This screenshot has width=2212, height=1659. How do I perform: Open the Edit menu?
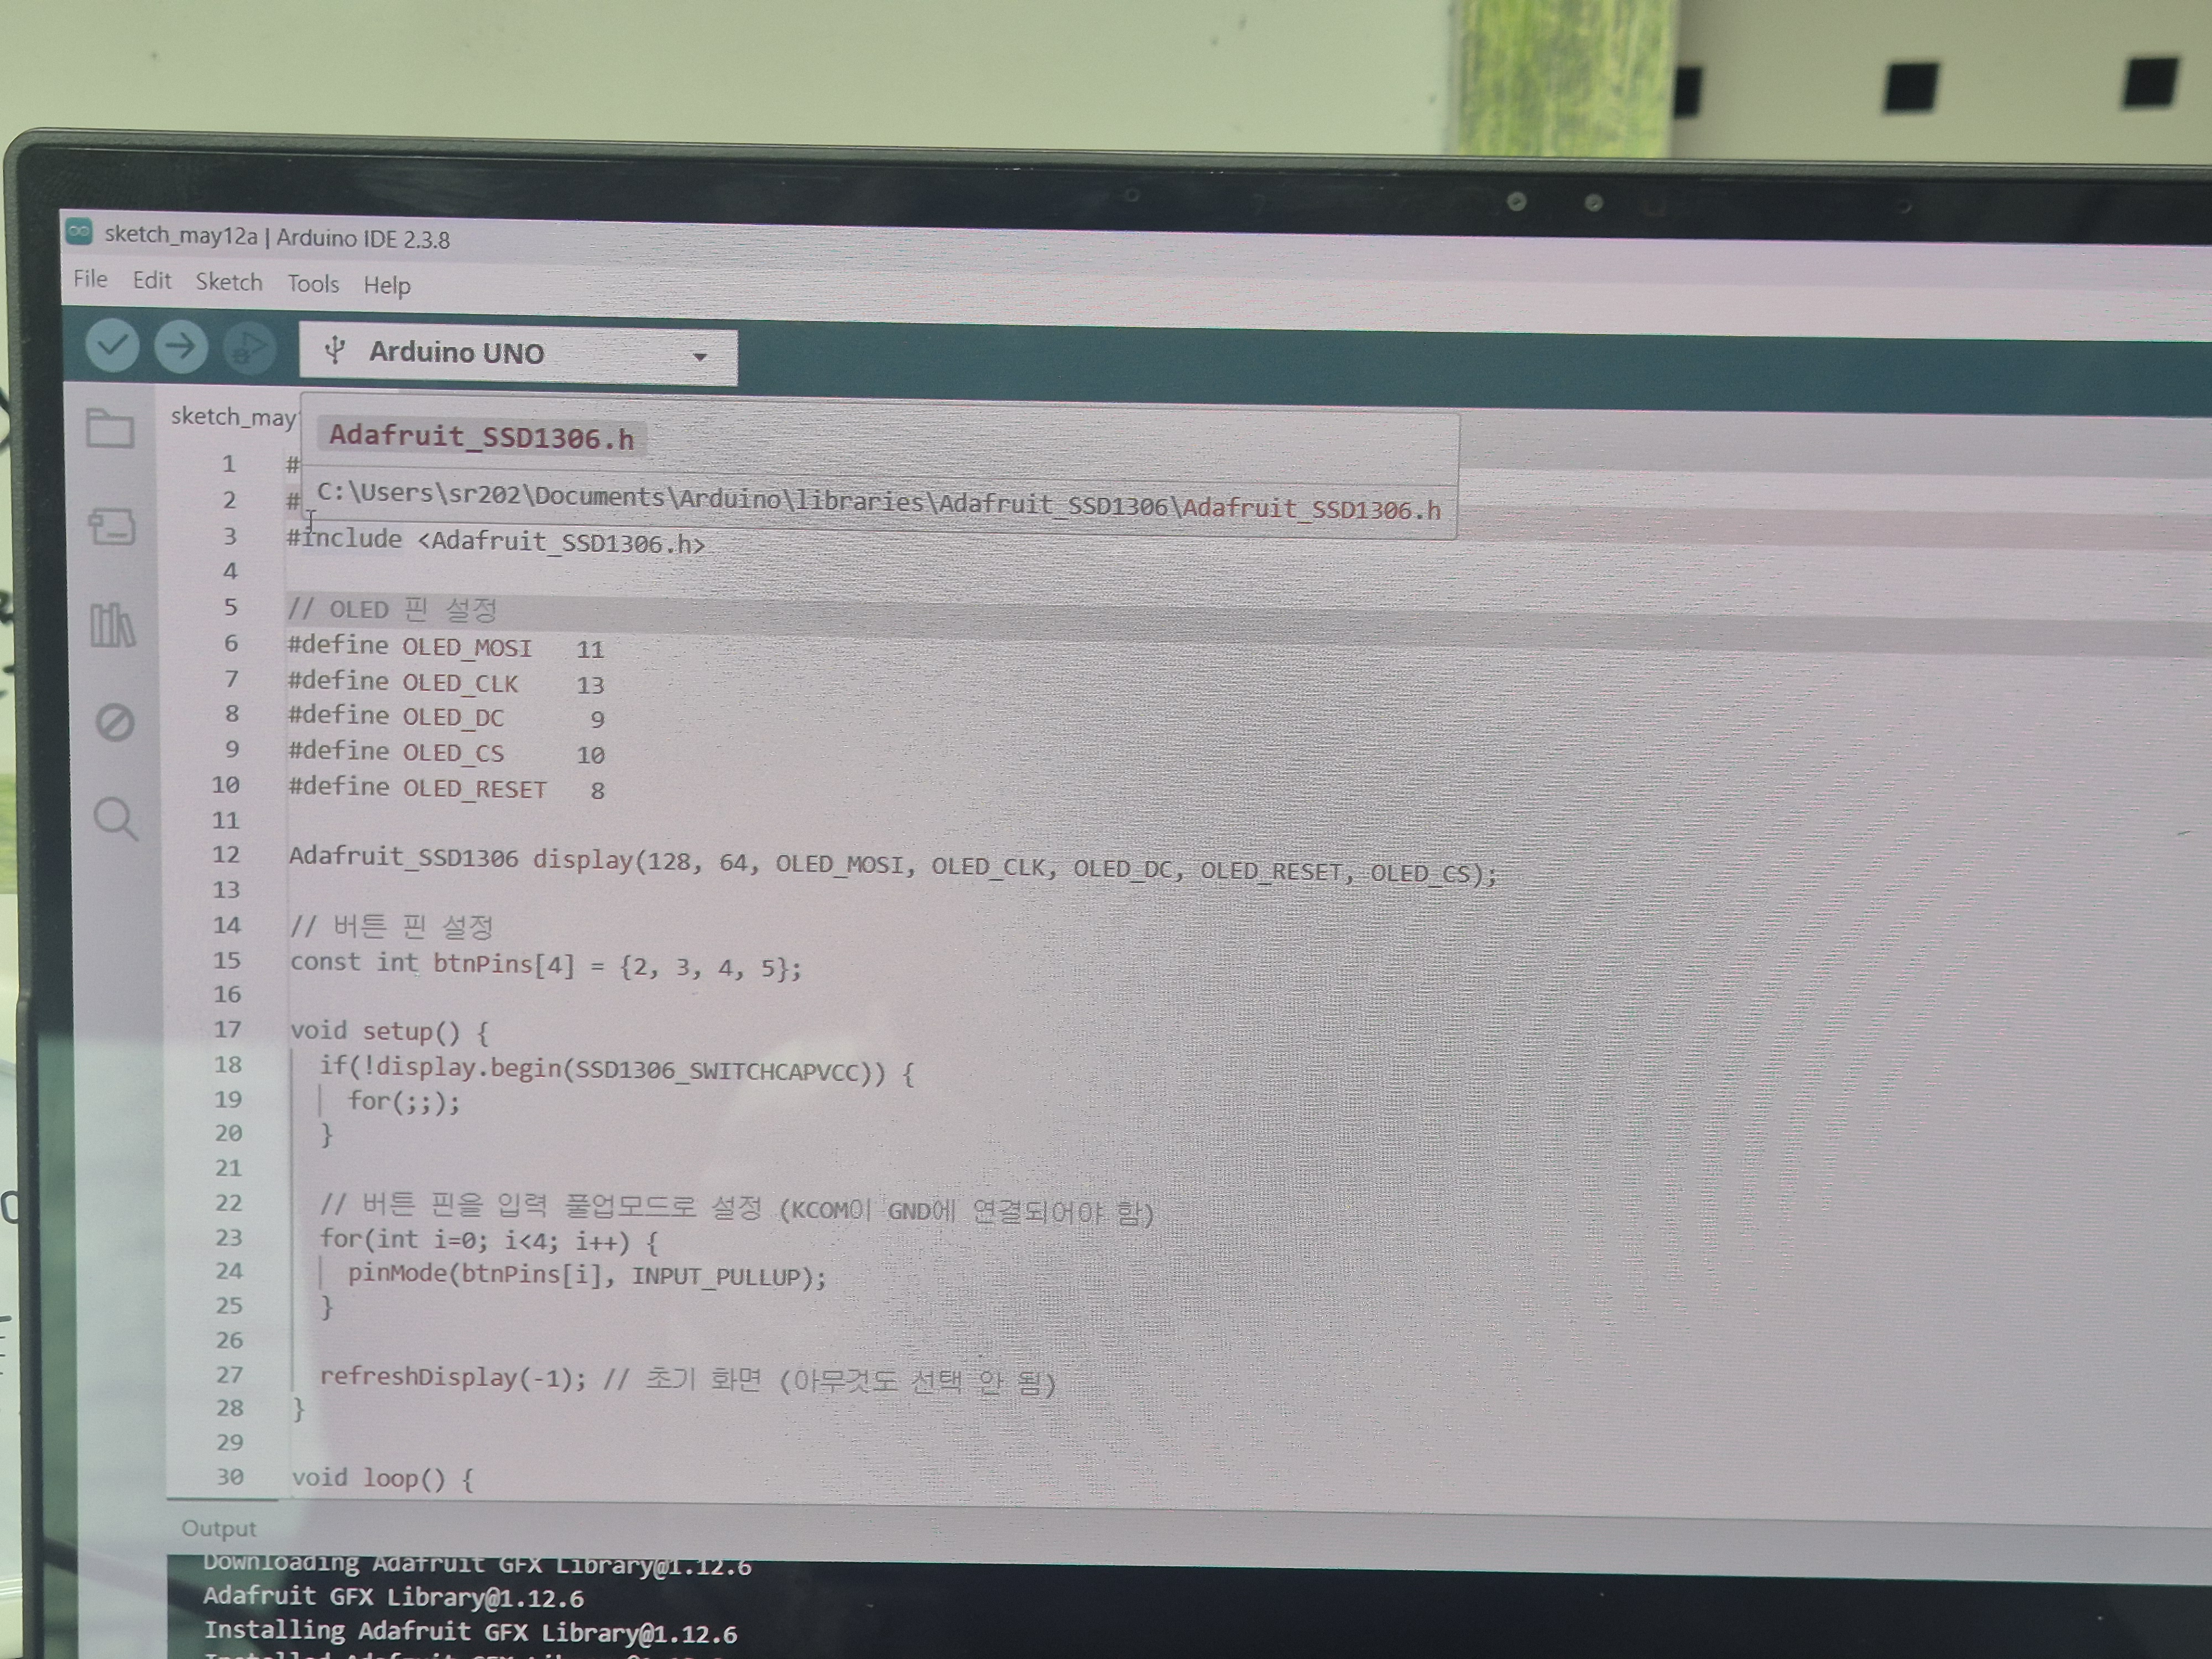click(x=152, y=280)
